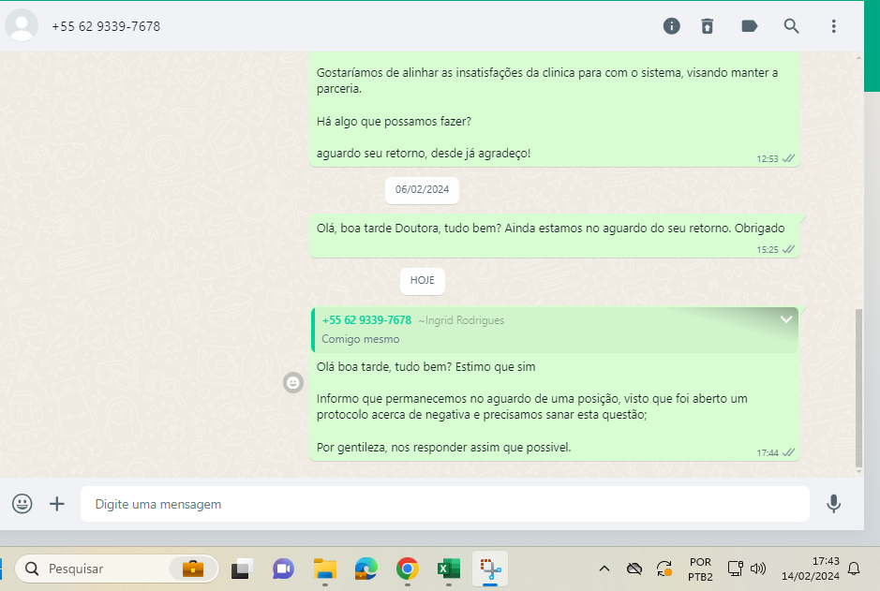Image resolution: width=880 pixels, height=591 pixels.
Task: Jump to quoted 'Comigo mesmo' message
Action: click(555, 330)
